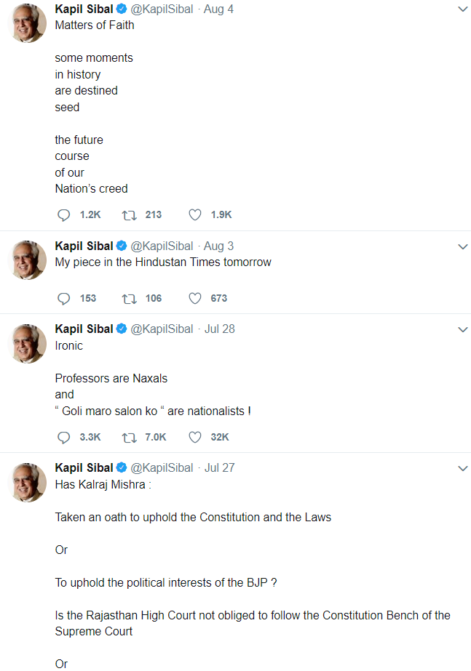Click the avatar beside the Kalraj Mishra tweet
This screenshot has height=671, width=471.
pos(28,482)
